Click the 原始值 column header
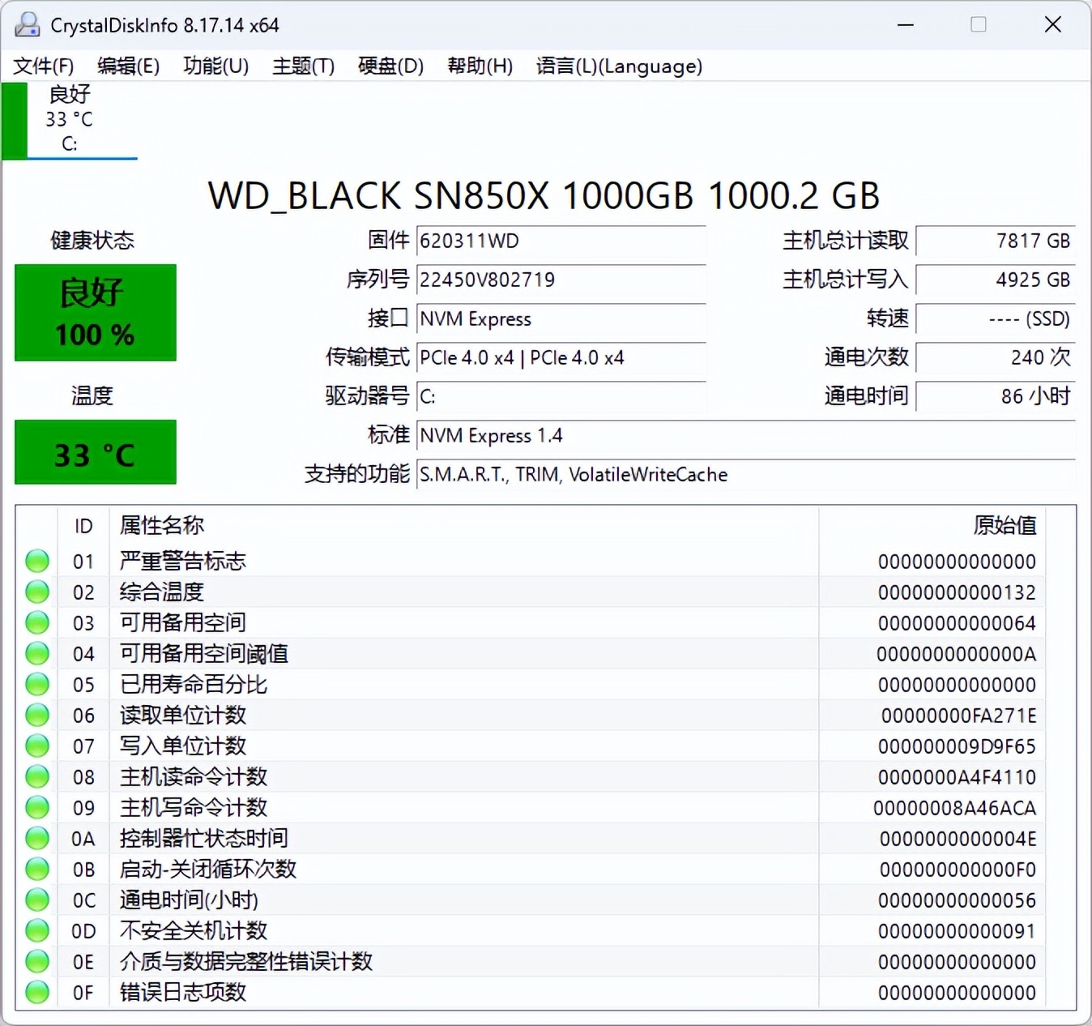Screen dimensions: 1092x1026 [932, 526]
